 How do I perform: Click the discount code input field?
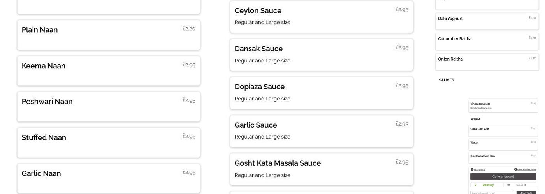(491, 192)
